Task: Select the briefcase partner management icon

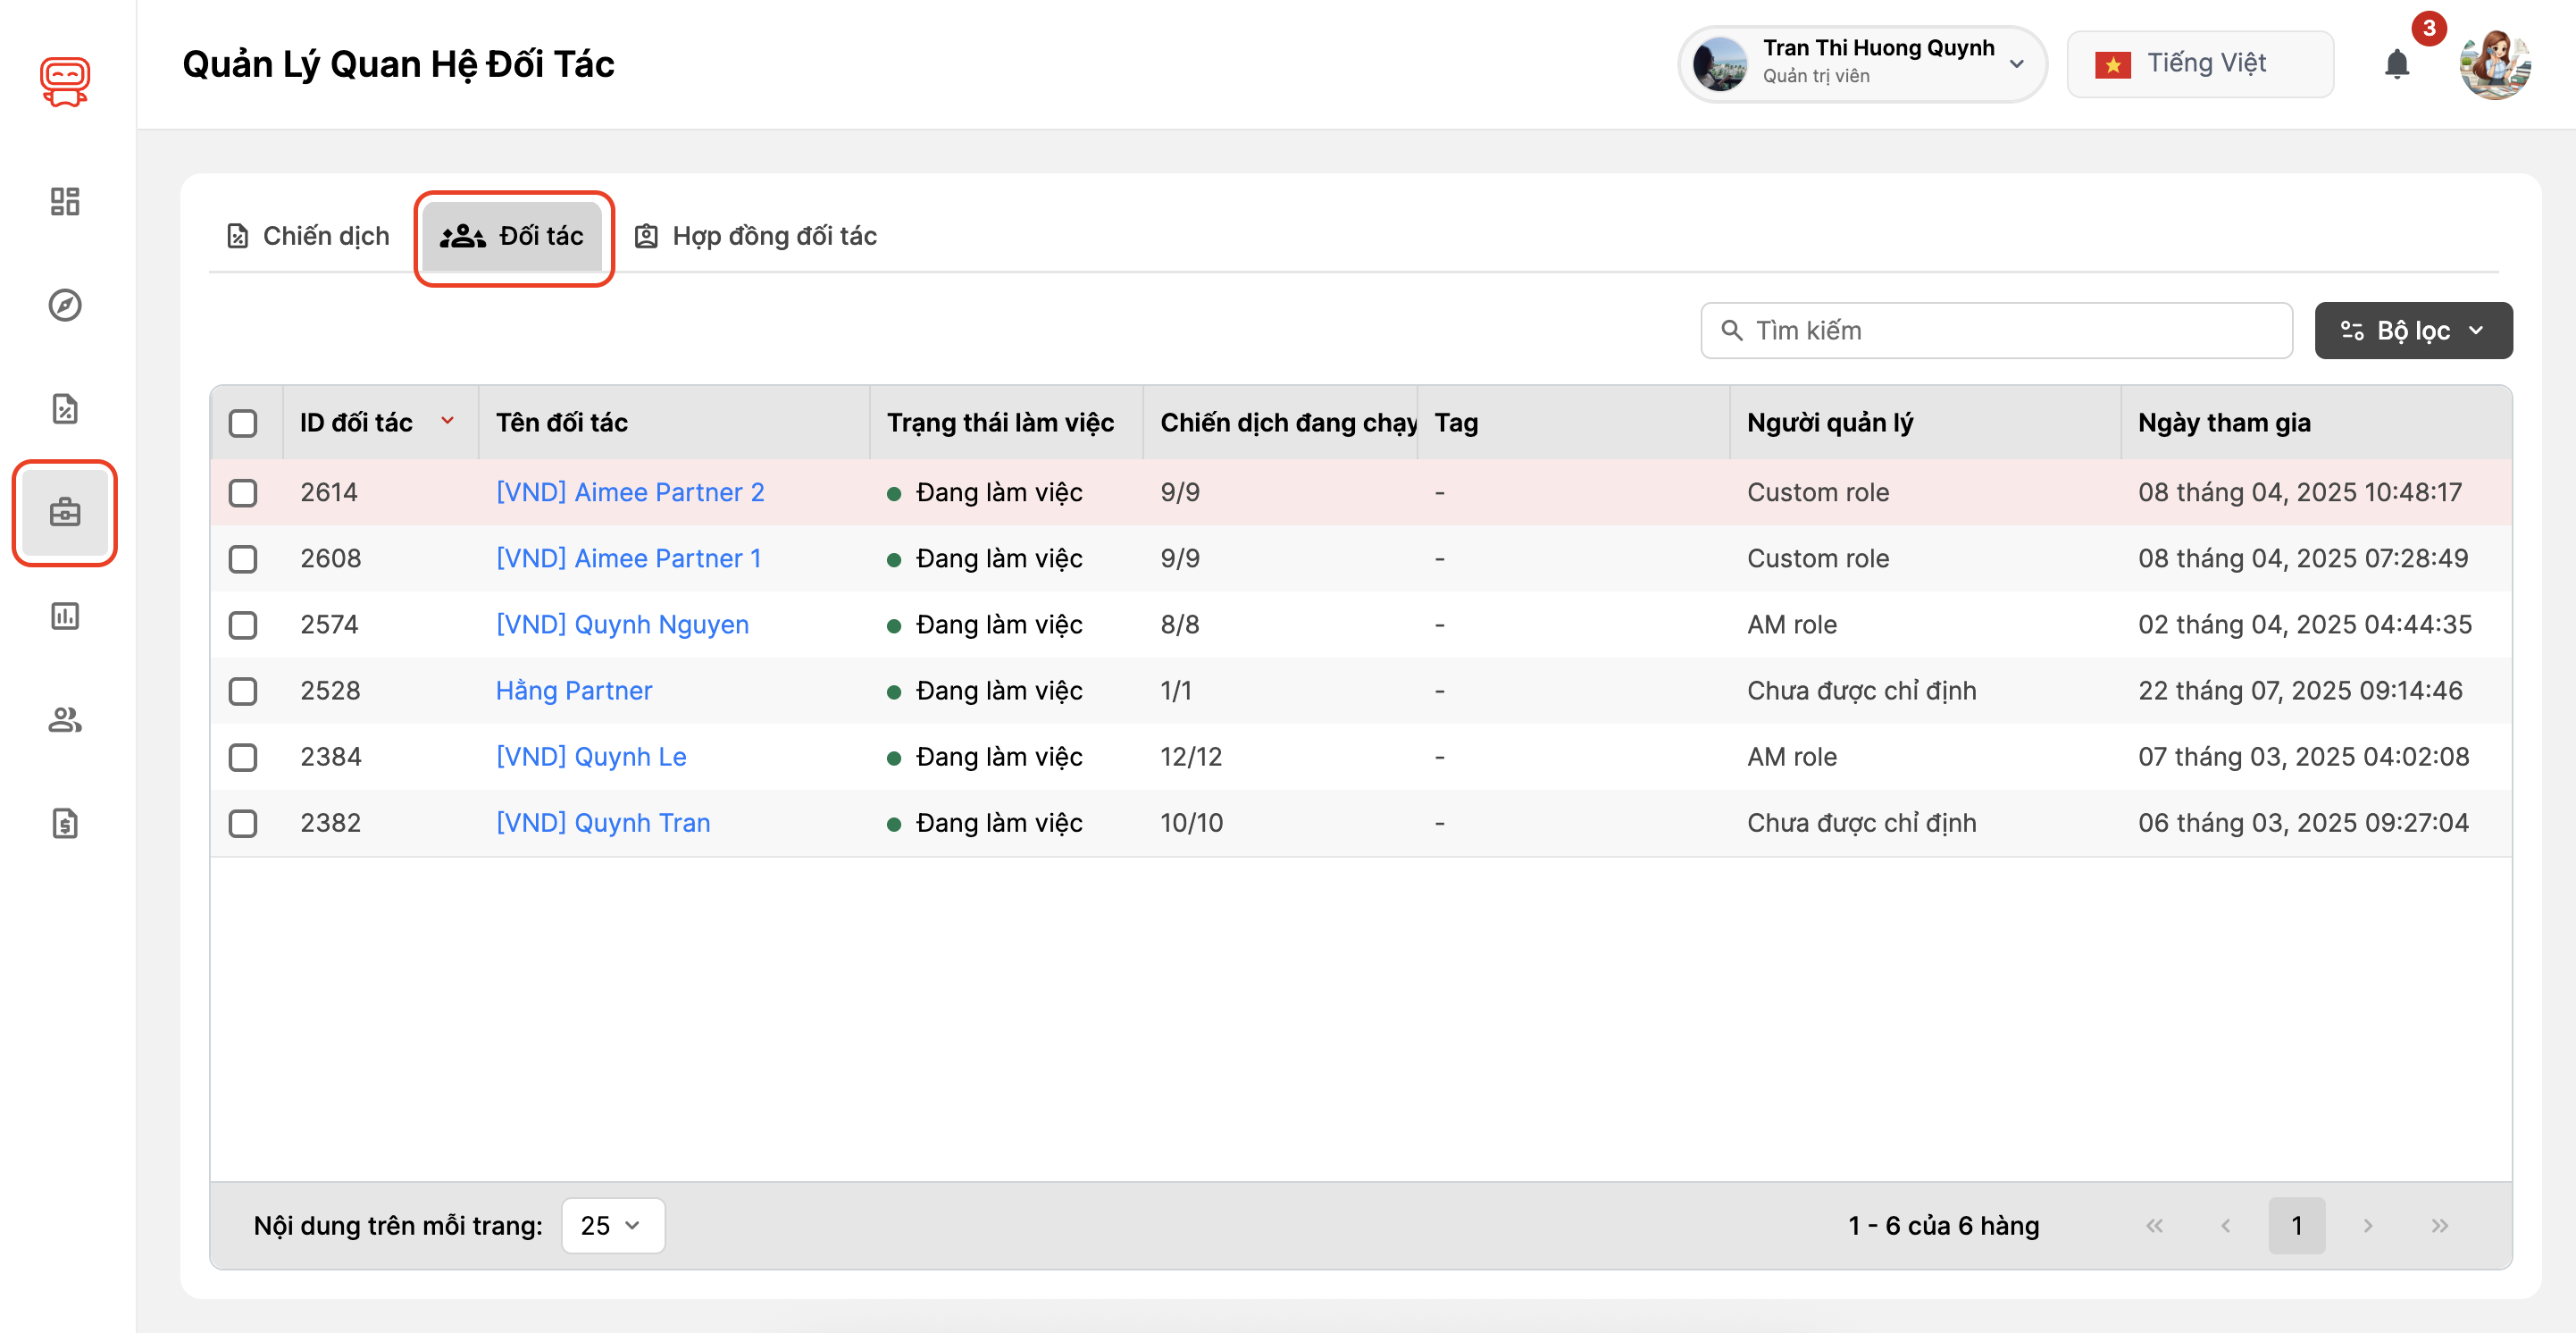Action: tap(65, 512)
